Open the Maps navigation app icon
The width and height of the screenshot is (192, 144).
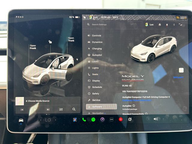(75, 119)
